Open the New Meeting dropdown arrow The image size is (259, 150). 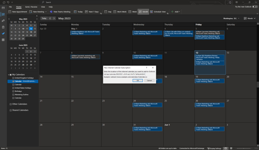pyautogui.click(x=46, y=12)
